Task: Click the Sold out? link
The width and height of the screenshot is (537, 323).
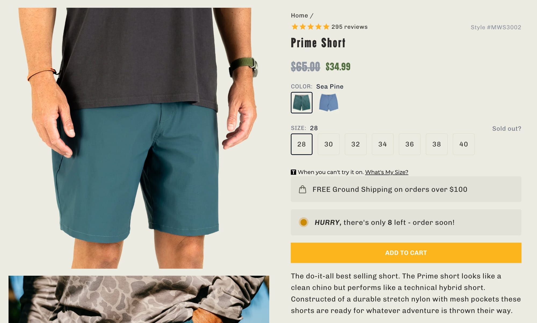Action: coord(507,129)
